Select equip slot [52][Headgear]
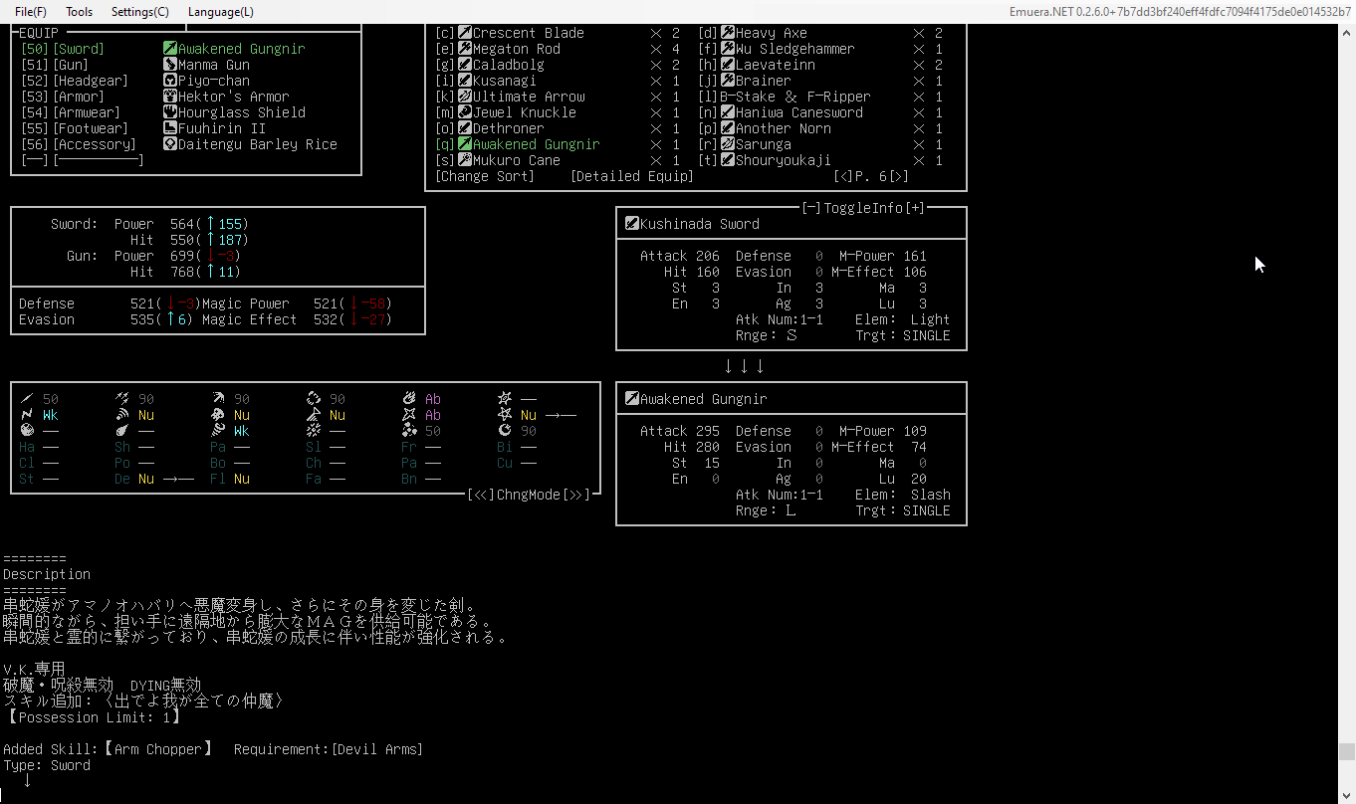Image resolution: width=1356 pixels, height=804 pixels. point(74,81)
